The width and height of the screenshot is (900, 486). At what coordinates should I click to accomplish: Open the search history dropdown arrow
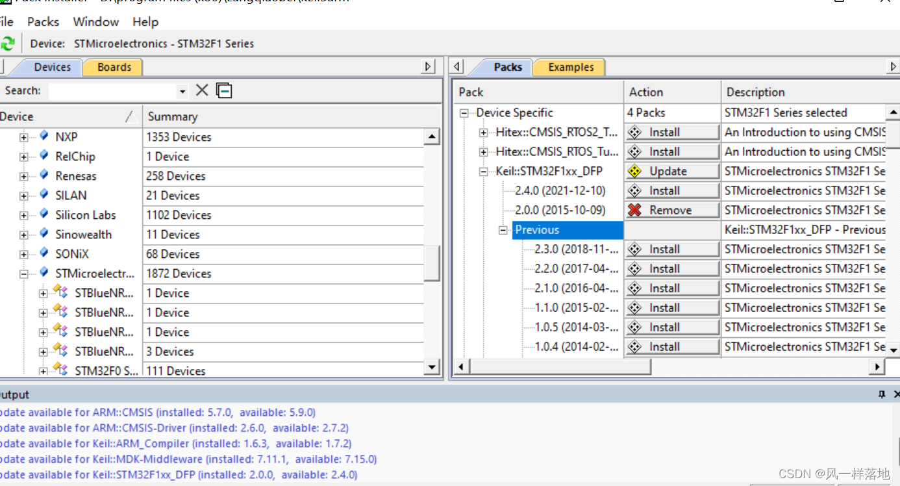point(182,92)
